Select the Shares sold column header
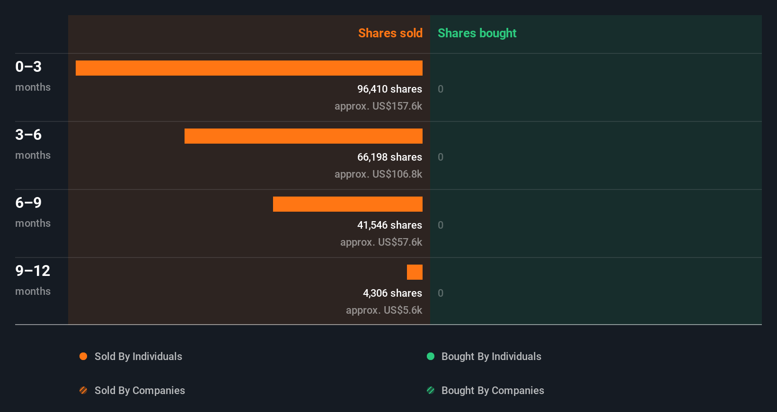The image size is (777, 412). tap(390, 33)
